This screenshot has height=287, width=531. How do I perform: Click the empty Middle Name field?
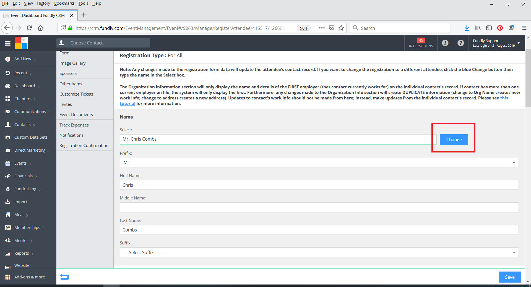click(319, 207)
